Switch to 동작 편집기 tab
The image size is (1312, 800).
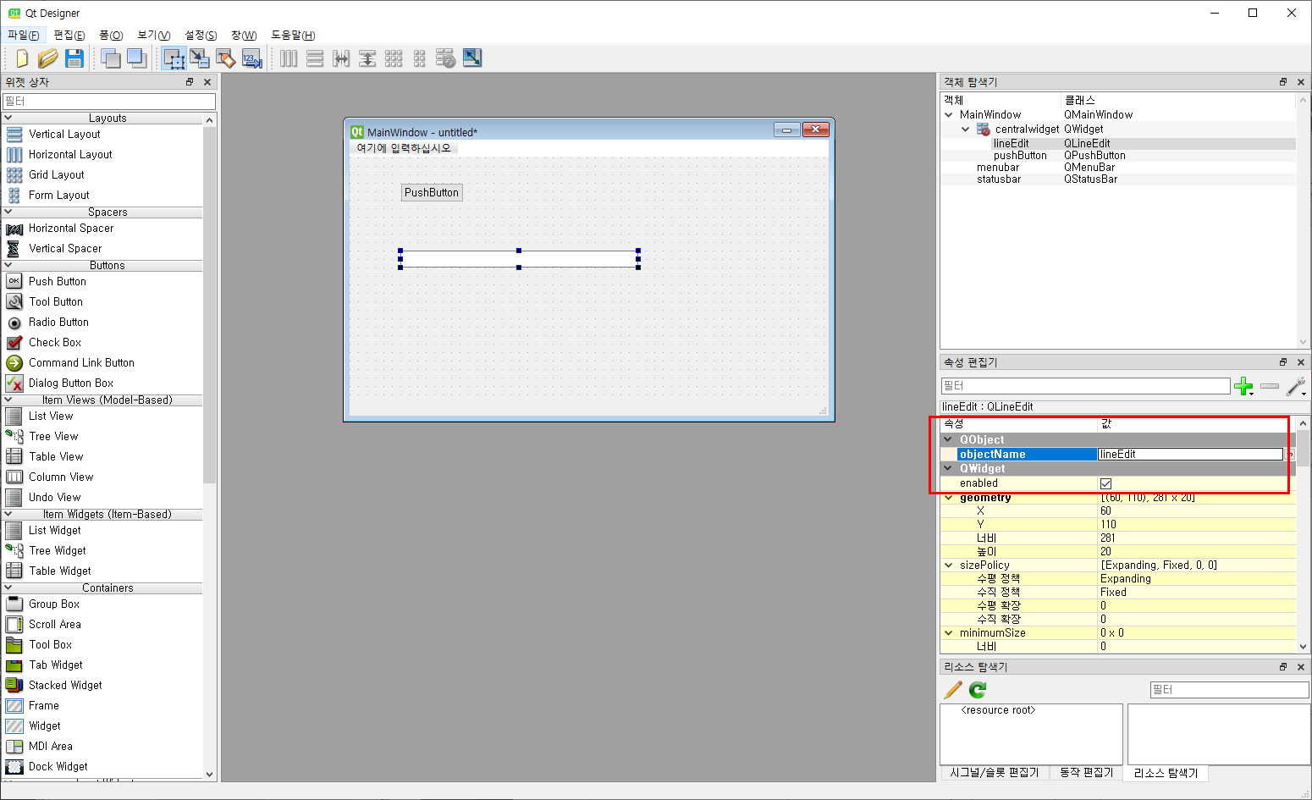(1086, 772)
